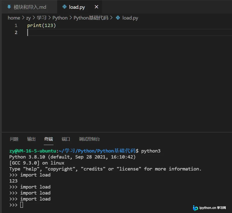Click the markdown file icon on 模块和导入.md tab

9,7
